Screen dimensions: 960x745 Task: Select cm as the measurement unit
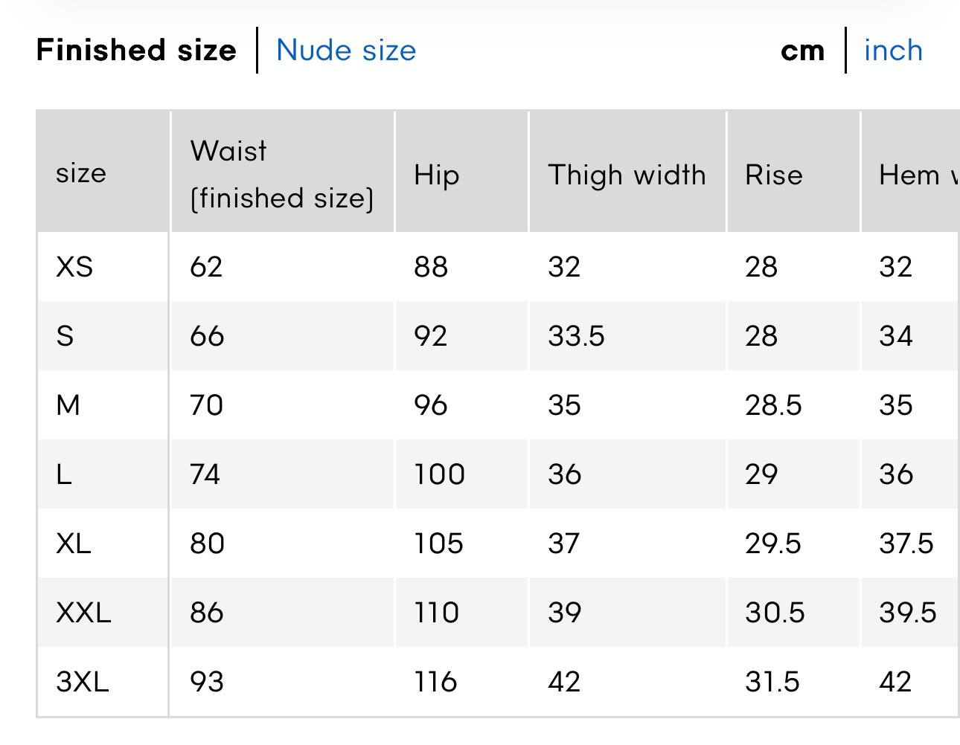[x=802, y=51]
